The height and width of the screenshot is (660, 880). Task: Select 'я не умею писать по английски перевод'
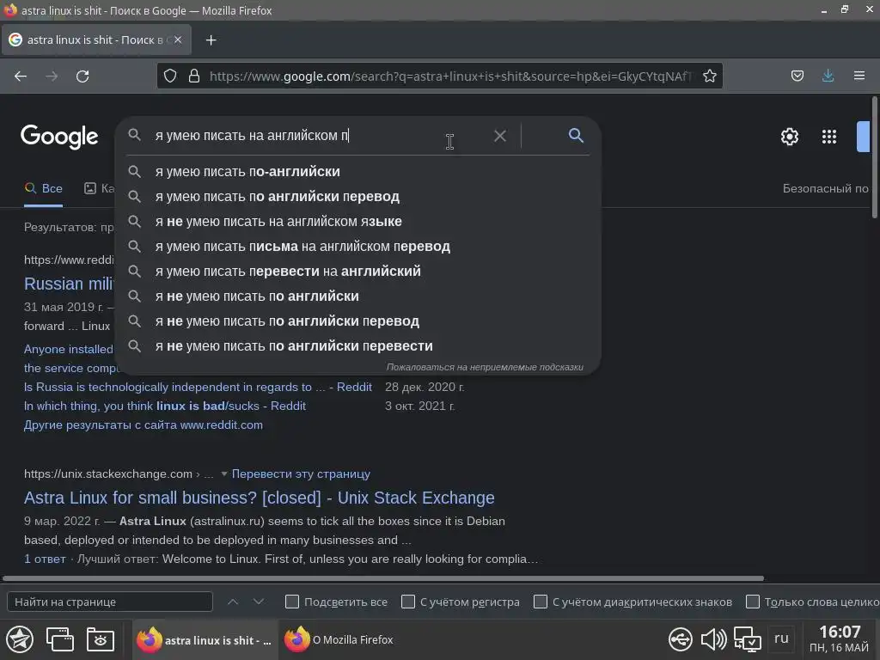(x=358, y=321)
